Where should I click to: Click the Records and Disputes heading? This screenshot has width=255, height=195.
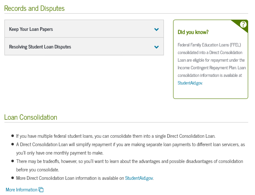[x=34, y=8]
